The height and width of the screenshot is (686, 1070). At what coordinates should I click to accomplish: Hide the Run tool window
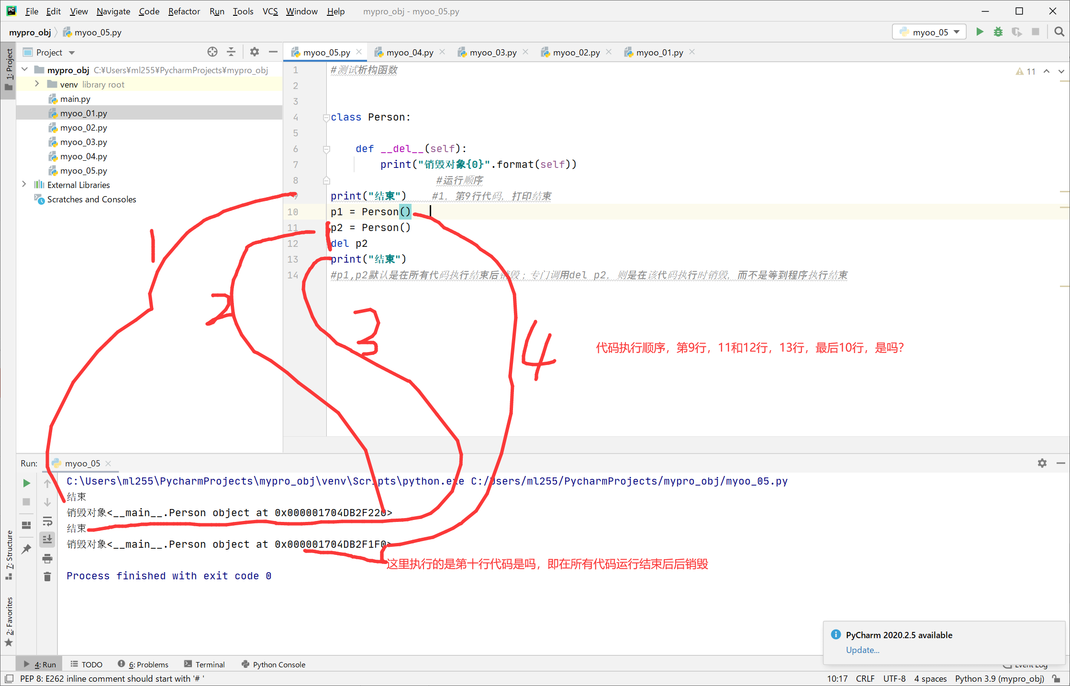(x=1061, y=463)
